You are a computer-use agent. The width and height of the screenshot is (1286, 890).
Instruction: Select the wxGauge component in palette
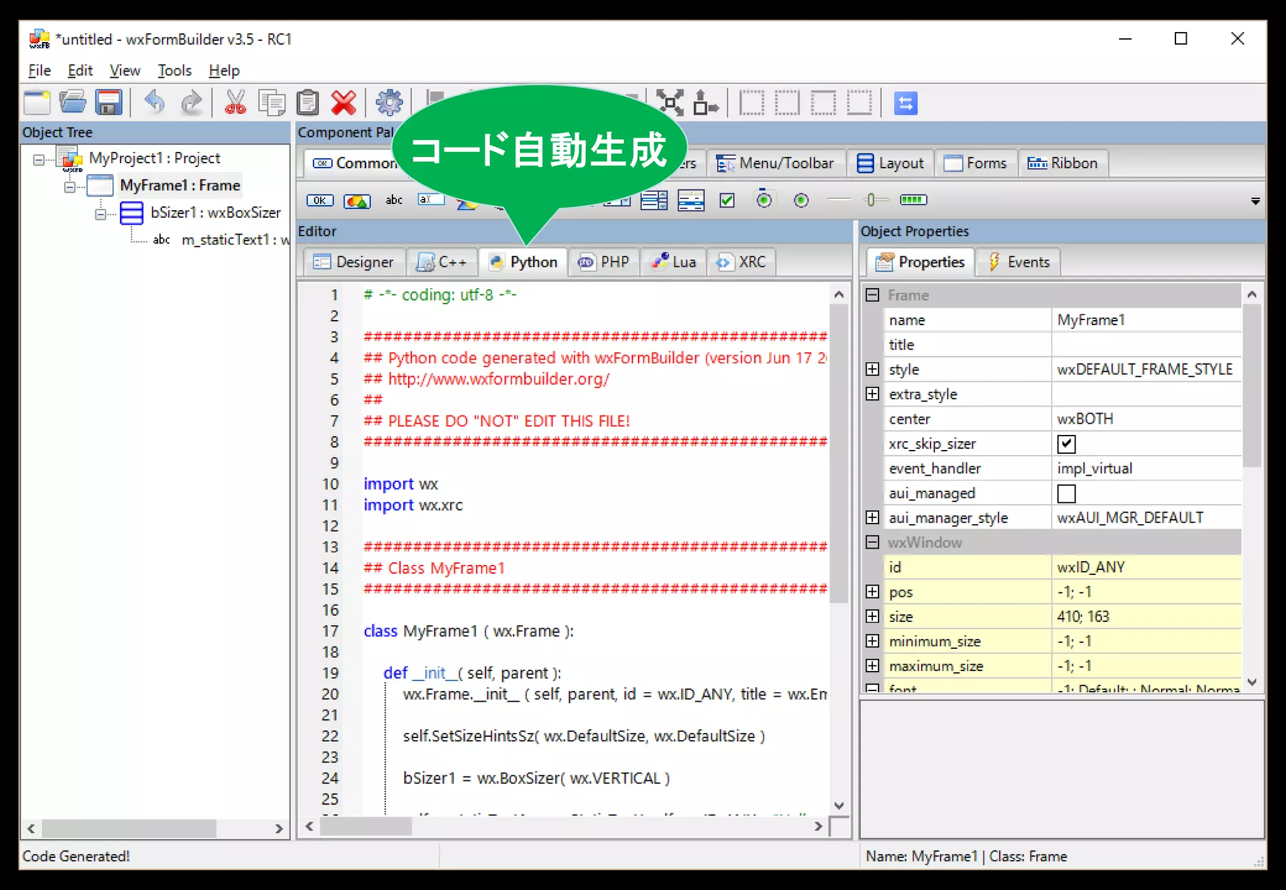pyautogui.click(x=913, y=200)
